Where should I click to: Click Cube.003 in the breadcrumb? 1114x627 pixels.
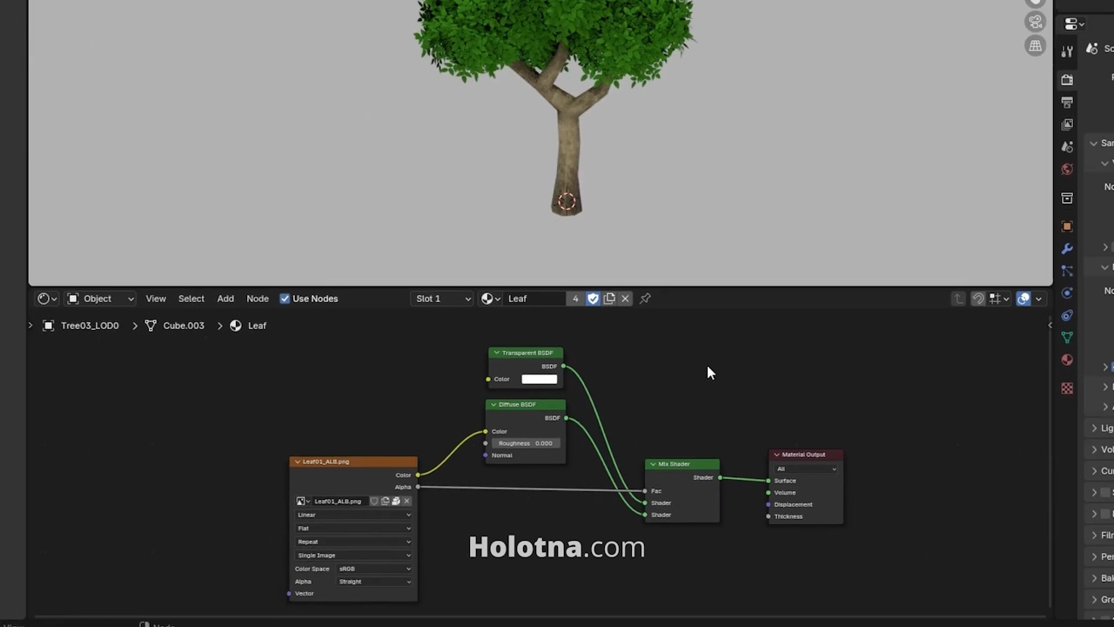click(184, 326)
